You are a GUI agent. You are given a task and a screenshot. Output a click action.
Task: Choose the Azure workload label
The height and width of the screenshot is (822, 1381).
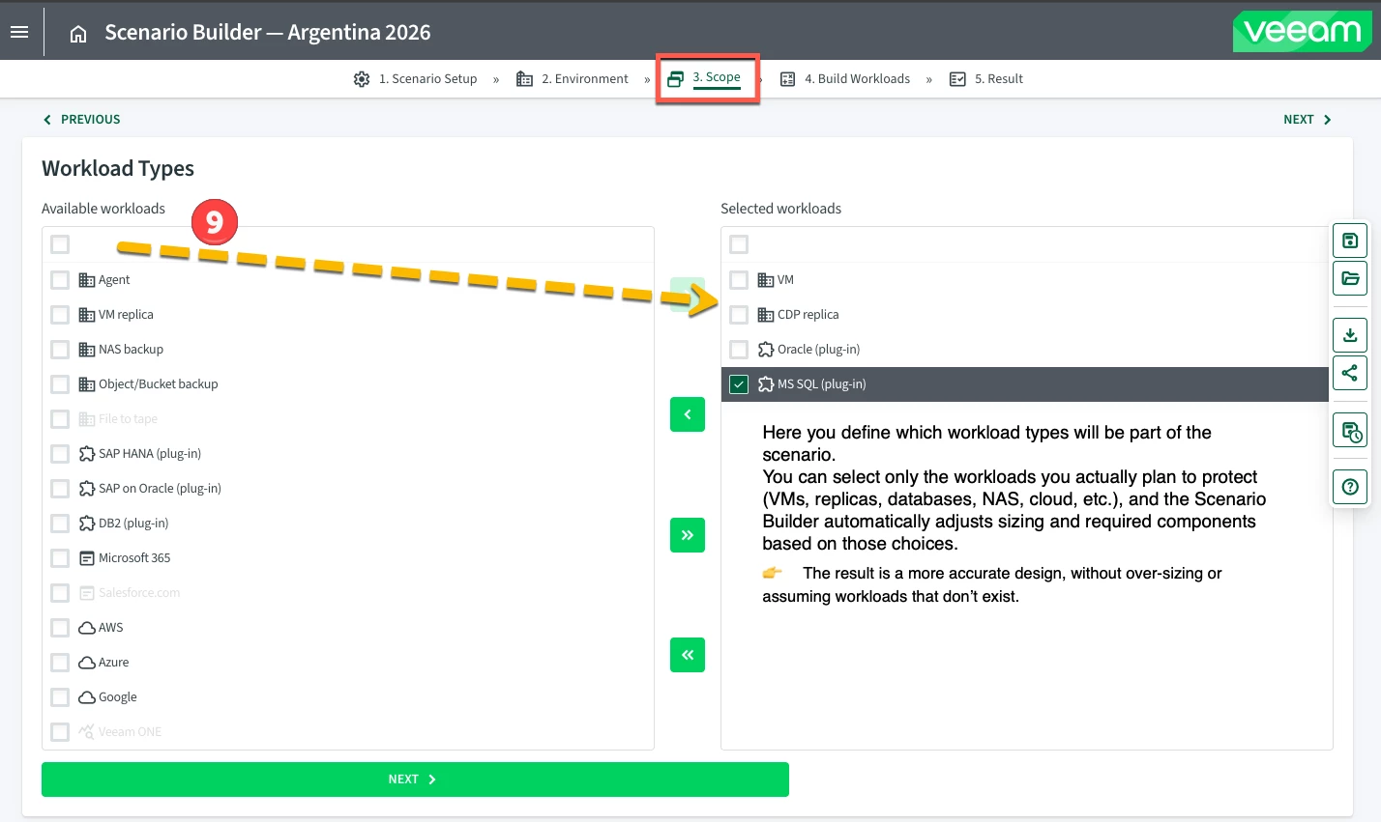[x=114, y=663]
